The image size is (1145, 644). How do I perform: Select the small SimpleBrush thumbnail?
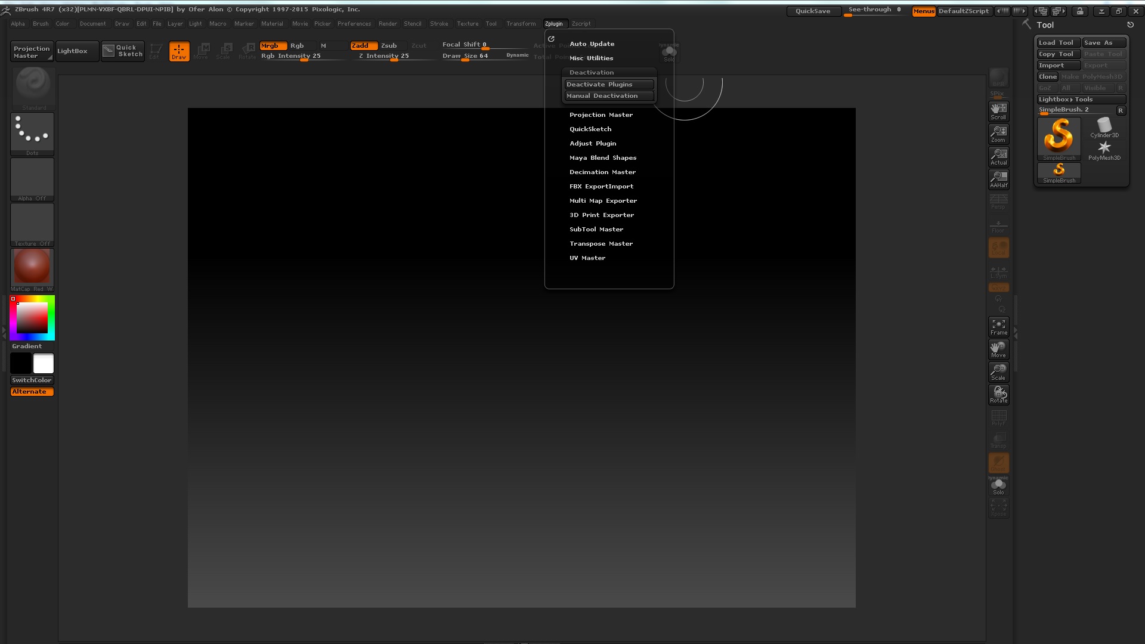[1059, 173]
